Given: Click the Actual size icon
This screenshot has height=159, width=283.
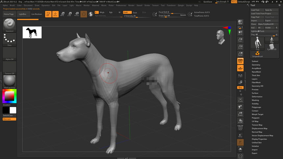Looking at the screenshot, I should (x=240, y=47).
